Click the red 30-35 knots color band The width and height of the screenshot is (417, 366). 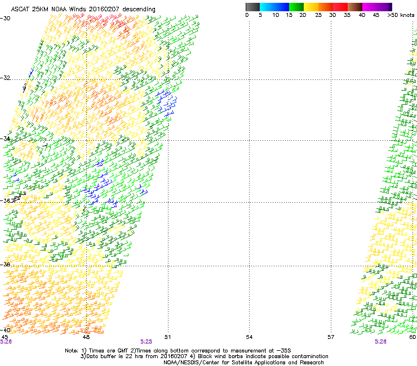tap(340, 7)
